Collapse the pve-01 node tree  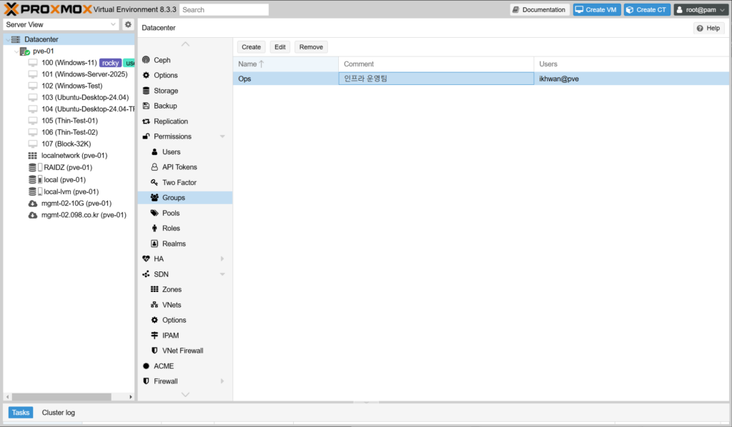[16, 51]
